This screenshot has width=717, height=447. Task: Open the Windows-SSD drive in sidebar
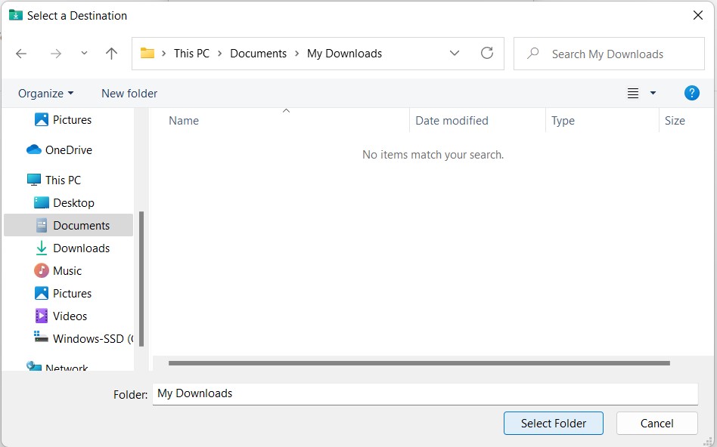pyautogui.click(x=86, y=339)
